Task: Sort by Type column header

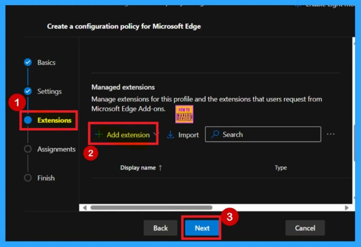Action: (x=281, y=168)
